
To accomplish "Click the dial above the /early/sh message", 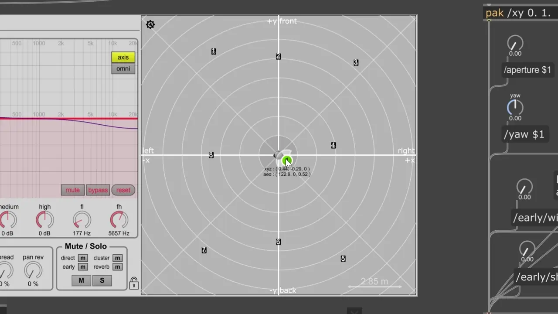I will click(527, 249).
